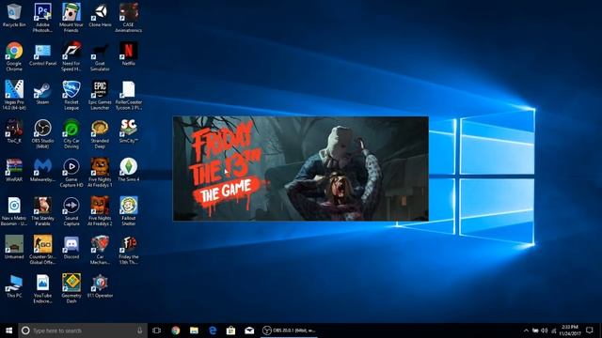This screenshot has width=602, height=338.
Task: Open the Action Center notifications
Action: tap(590, 330)
